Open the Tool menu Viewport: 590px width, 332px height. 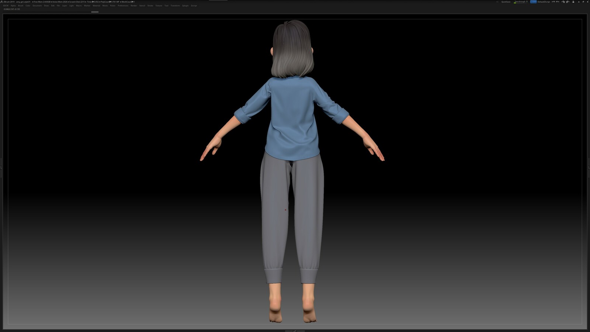click(166, 6)
